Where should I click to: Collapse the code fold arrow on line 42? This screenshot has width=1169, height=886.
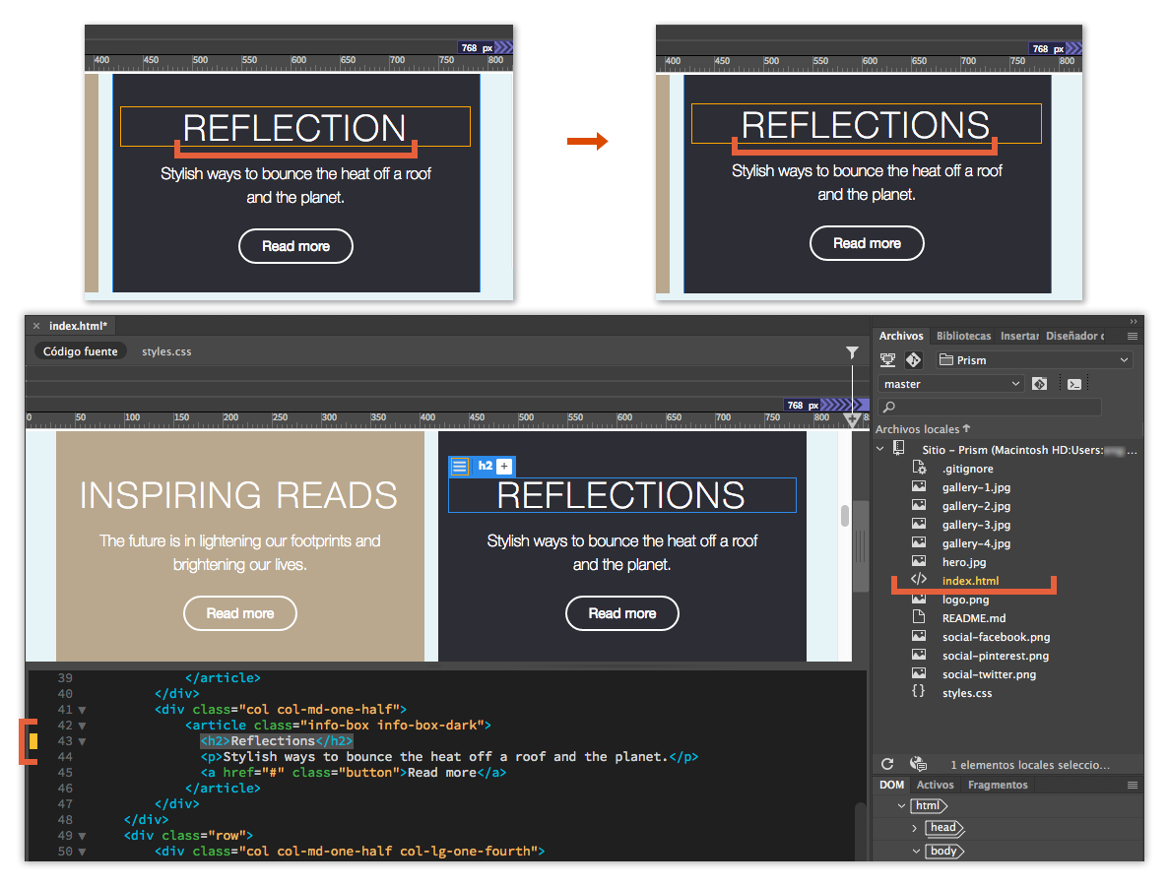(x=83, y=725)
